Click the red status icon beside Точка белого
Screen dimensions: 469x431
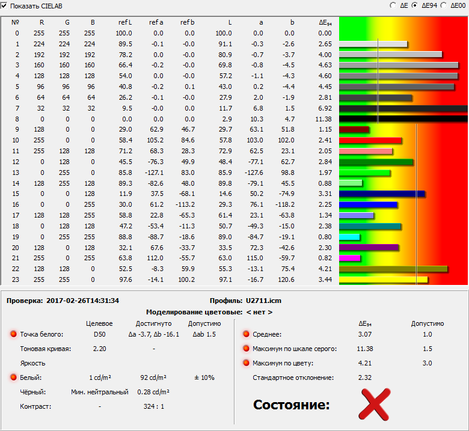13,334
